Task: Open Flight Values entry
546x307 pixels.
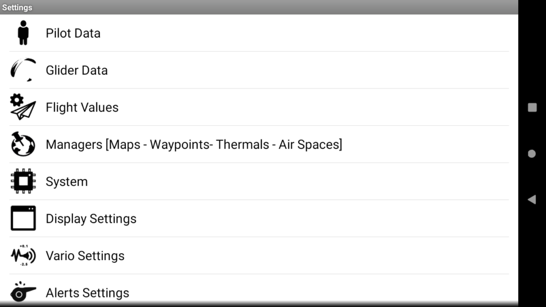Action: click(x=259, y=107)
